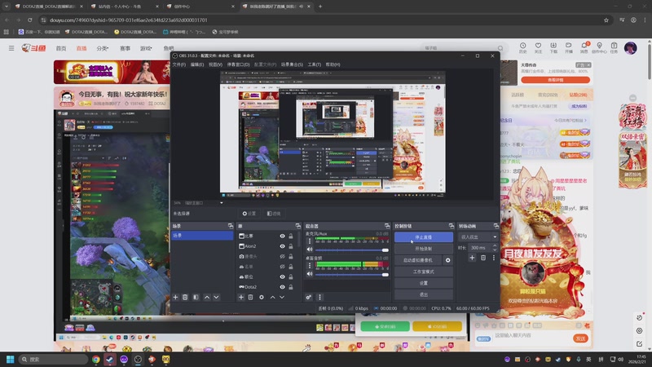Open Chrome from the Windows taskbar
This screenshot has width=652, height=367.
pyautogui.click(x=96, y=359)
